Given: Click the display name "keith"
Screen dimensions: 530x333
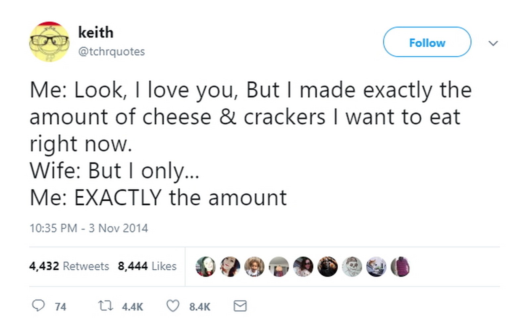Looking at the screenshot, I should pyautogui.click(x=96, y=33).
